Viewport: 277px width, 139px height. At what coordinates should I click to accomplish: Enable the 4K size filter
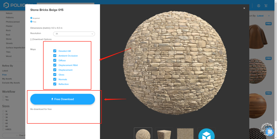pyautogui.click(x=3, y=120)
